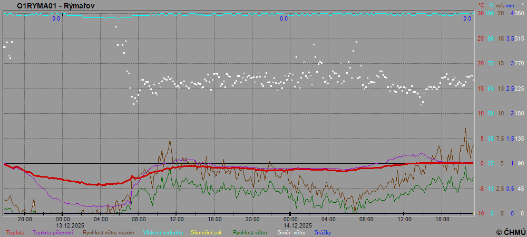Select the cyan Vlhkost vzduchu legend entry

pyautogui.click(x=163, y=232)
